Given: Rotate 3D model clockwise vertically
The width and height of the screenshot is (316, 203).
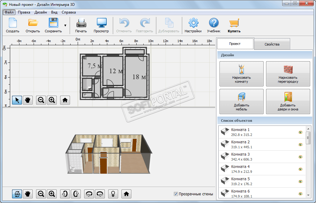Looking at the screenshot, I should click(76, 194).
